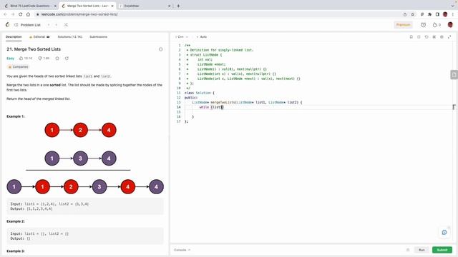Bookmark this page with the star icon

pyautogui.click(x=412, y=14)
